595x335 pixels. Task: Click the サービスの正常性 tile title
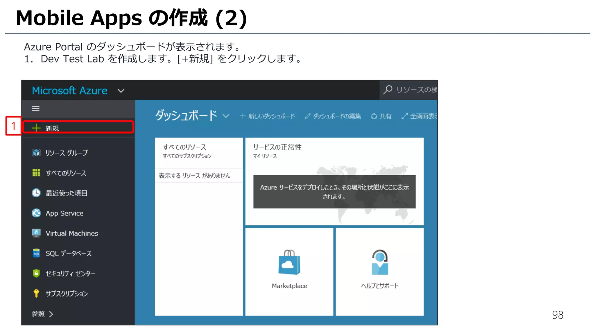[x=277, y=147]
